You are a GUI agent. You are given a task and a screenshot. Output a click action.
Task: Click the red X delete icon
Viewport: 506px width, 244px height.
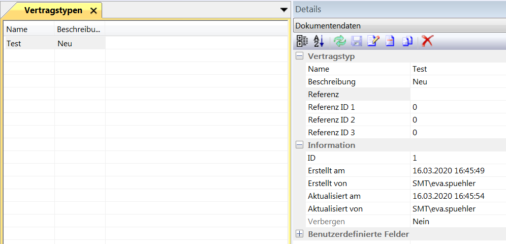pos(427,41)
